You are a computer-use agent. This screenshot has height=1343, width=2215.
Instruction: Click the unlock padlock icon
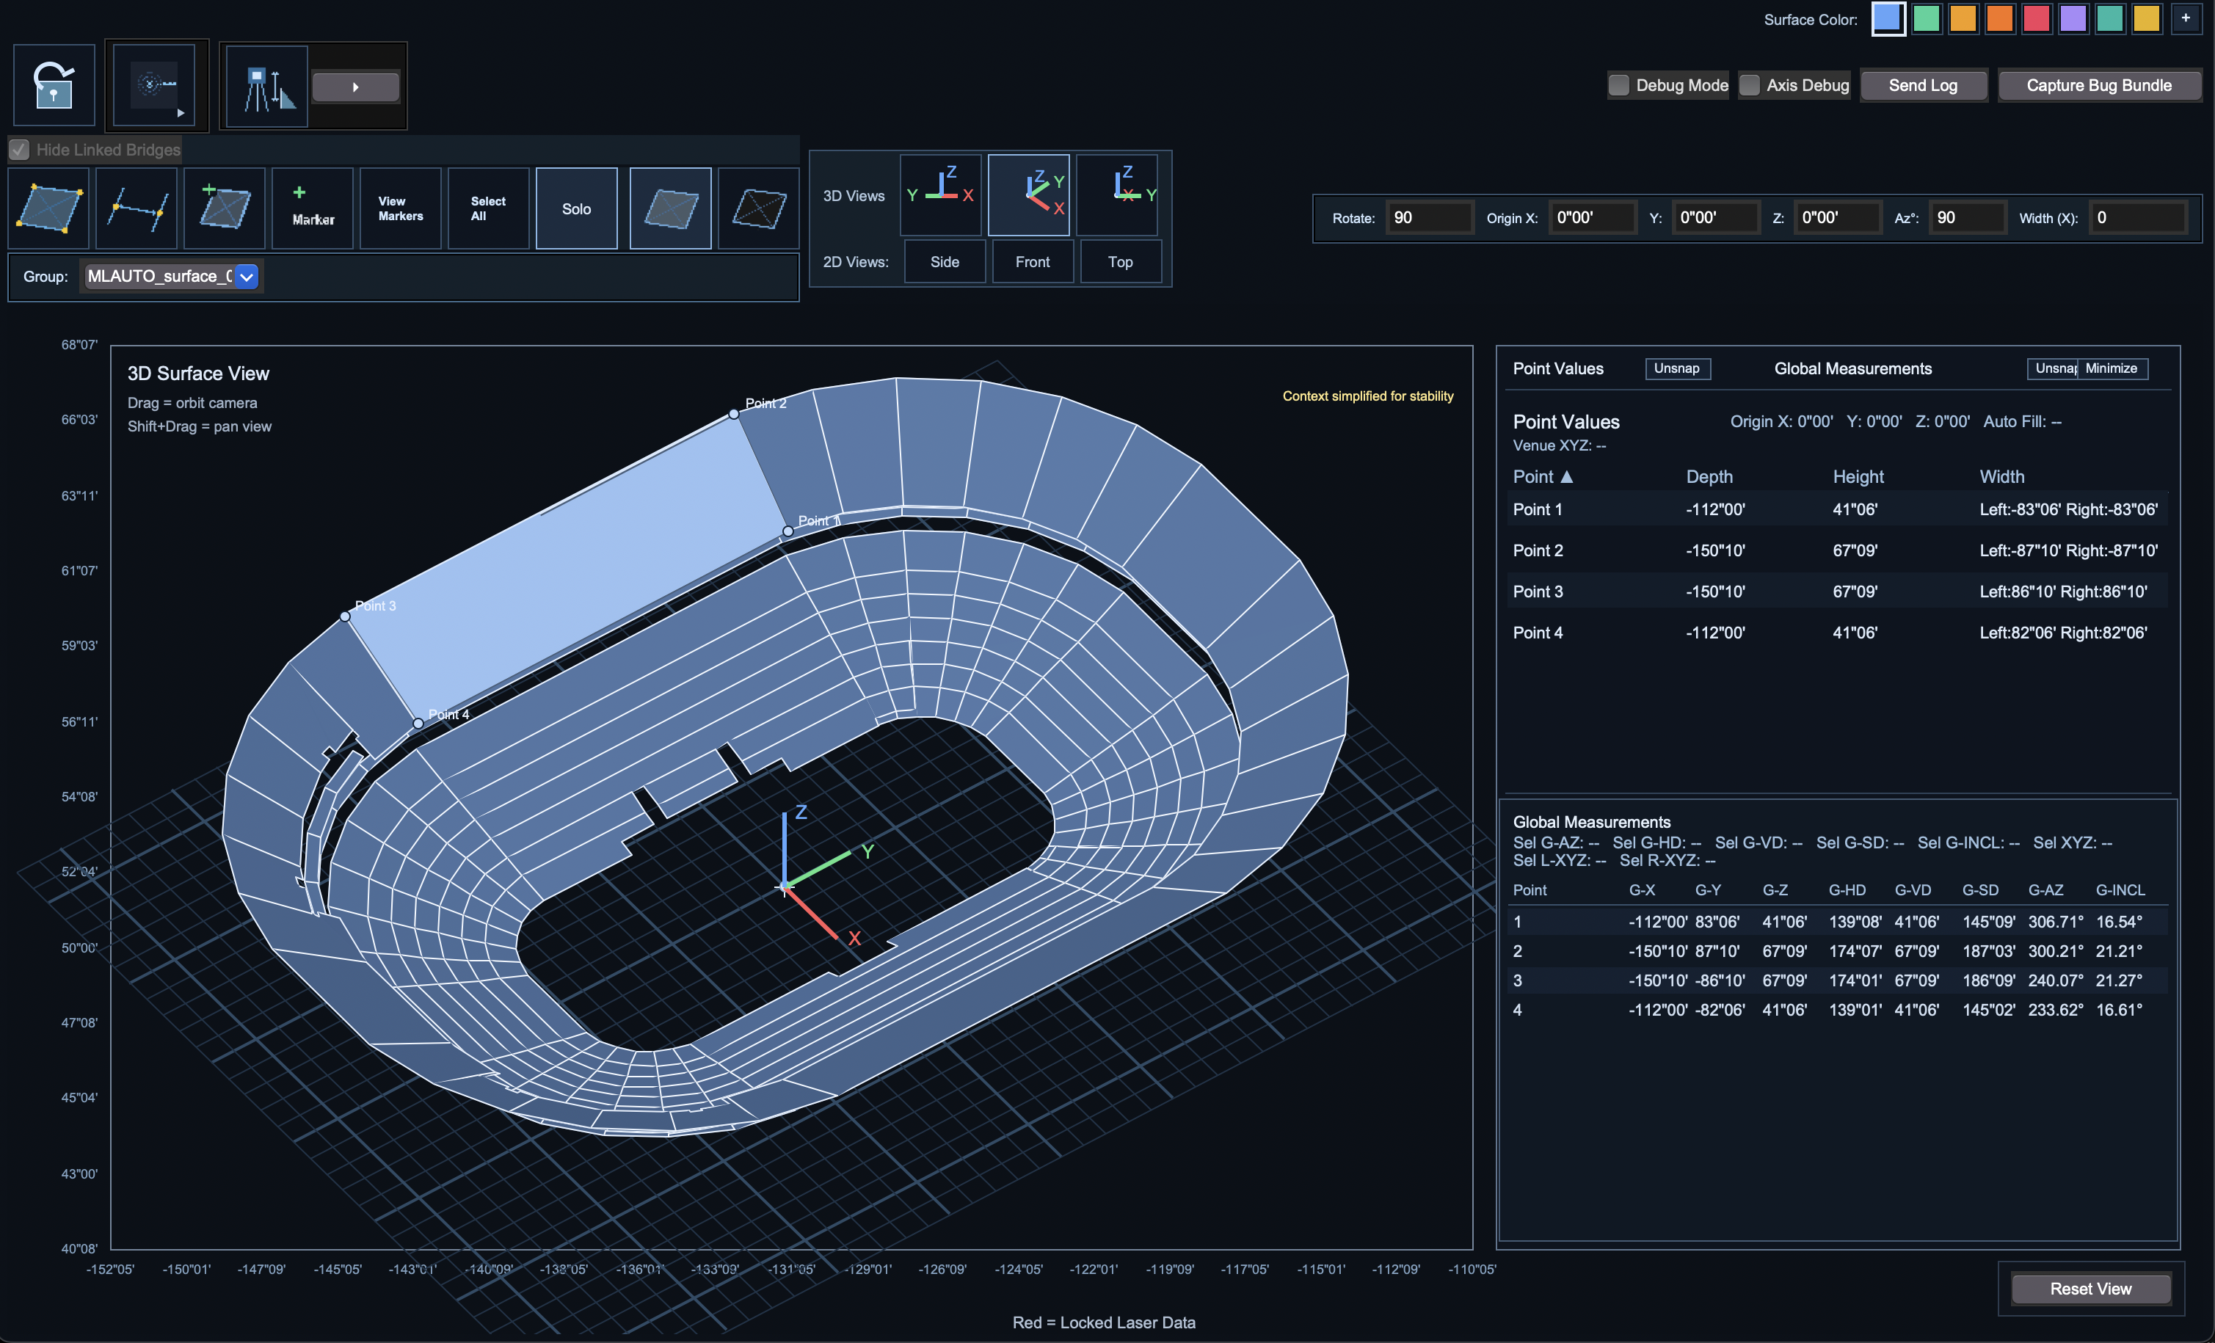pos(54,85)
